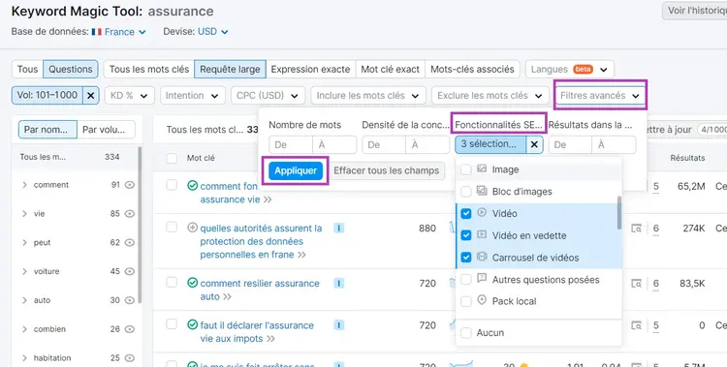Open keyword faut il déclarer l'assurance vie
The width and height of the screenshot is (727, 367).
[257, 332]
